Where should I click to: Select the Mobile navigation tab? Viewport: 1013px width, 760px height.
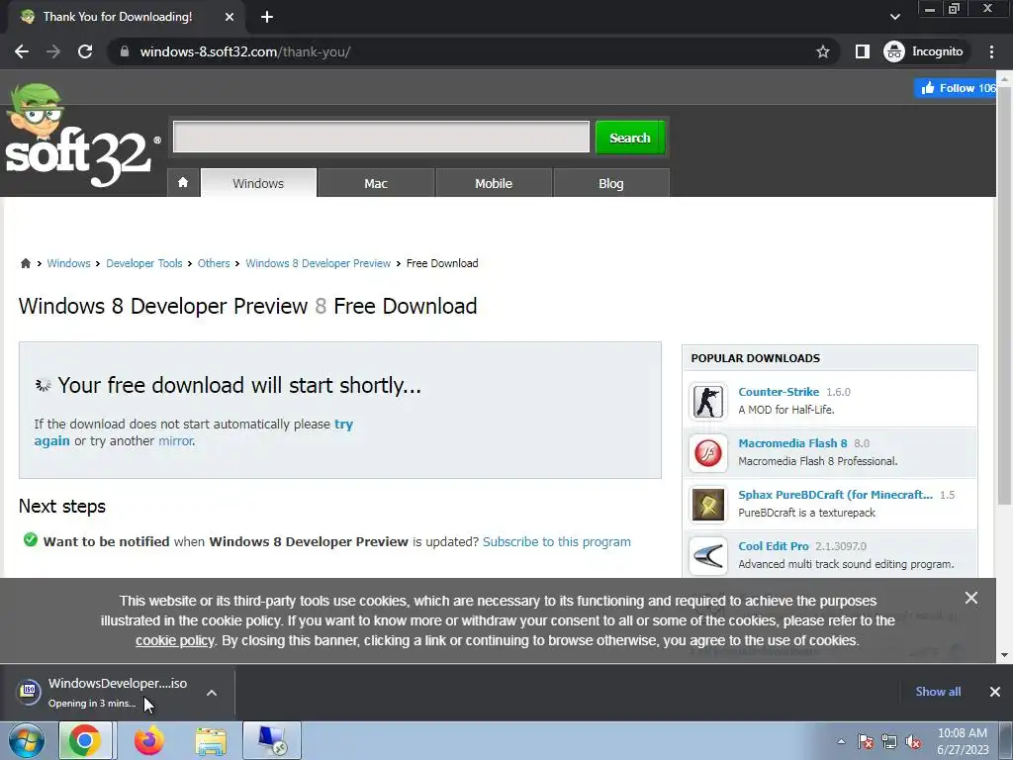click(x=494, y=183)
